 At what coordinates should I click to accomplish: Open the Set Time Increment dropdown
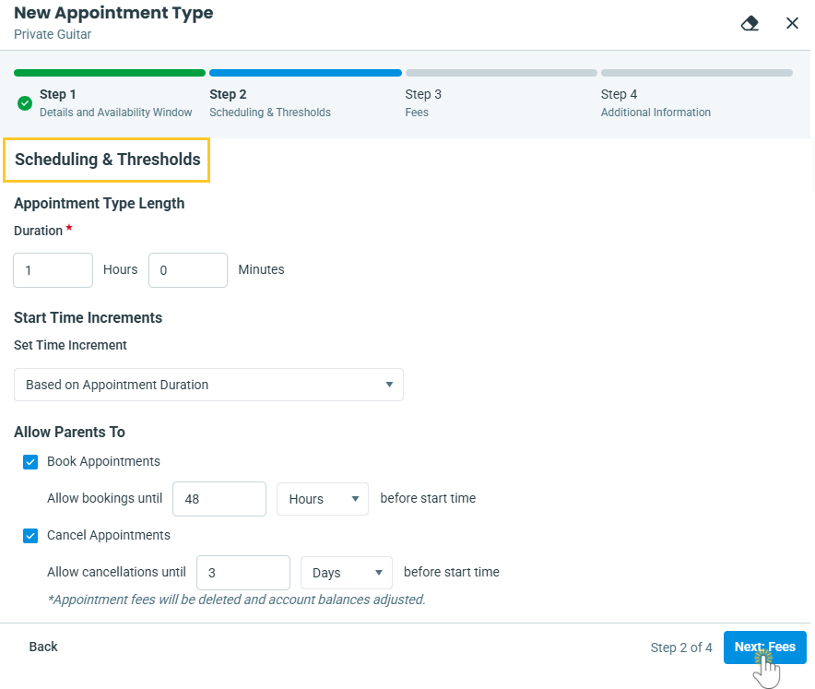208,385
